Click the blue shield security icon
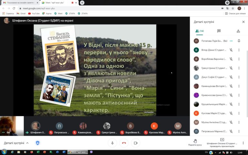The height and width of the screenshot is (155, 248). pyautogui.click(x=37, y=143)
